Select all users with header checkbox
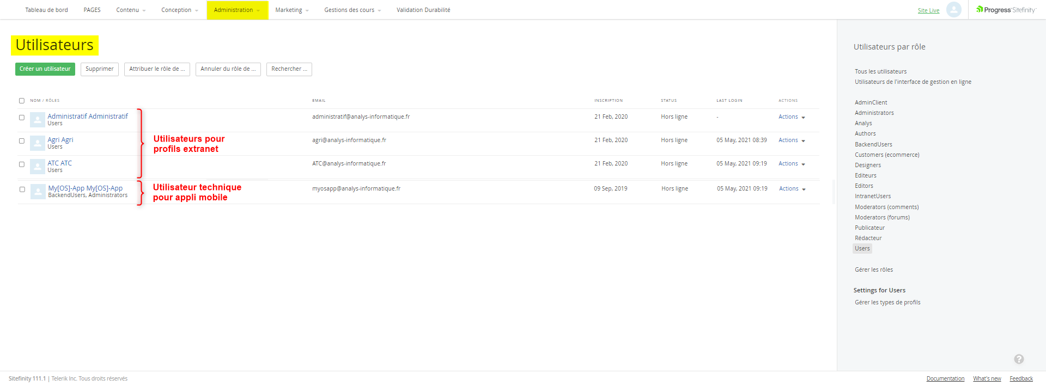The image size is (1046, 386). (x=22, y=101)
